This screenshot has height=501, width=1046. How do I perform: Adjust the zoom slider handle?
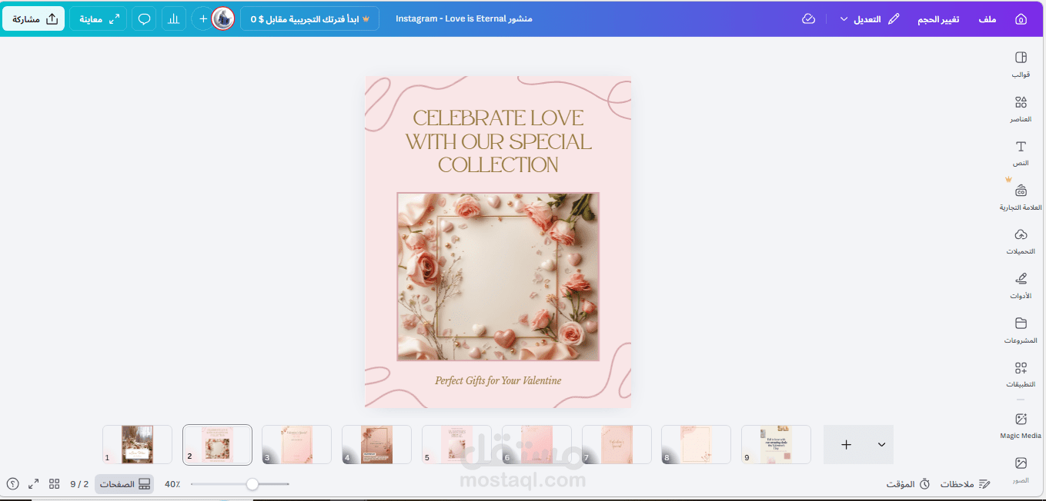(252, 484)
